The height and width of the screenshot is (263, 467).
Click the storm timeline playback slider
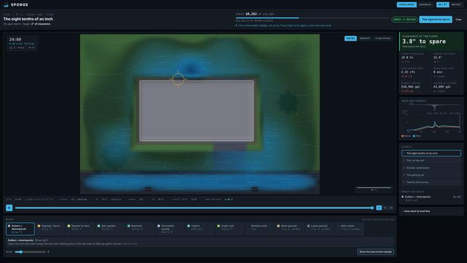click(194, 208)
